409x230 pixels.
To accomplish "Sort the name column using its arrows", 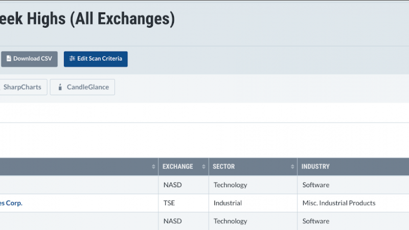I will click(153, 167).
